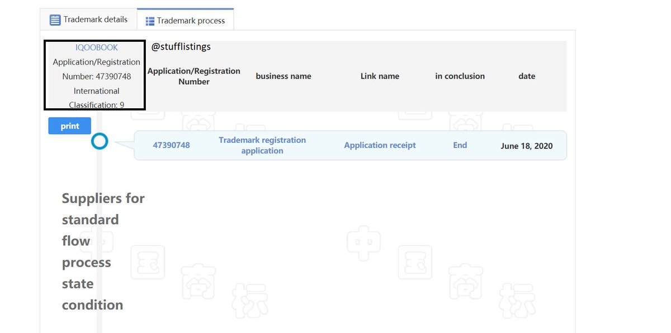Click the business name column header
The width and height of the screenshot is (671, 333).
(x=283, y=76)
